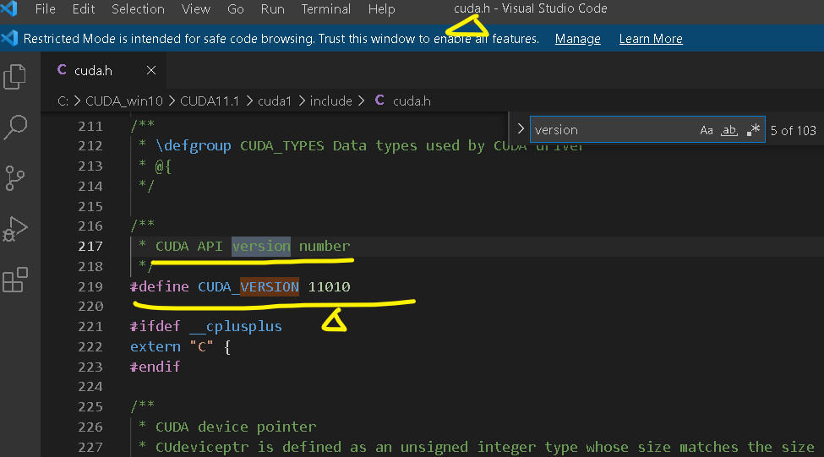Click the Manage link in Restricted Mode banner
Screen dimensions: 824x457
click(577, 39)
